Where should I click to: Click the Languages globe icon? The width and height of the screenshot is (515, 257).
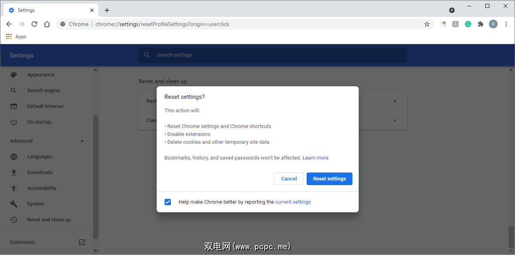[x=14, y=157]
